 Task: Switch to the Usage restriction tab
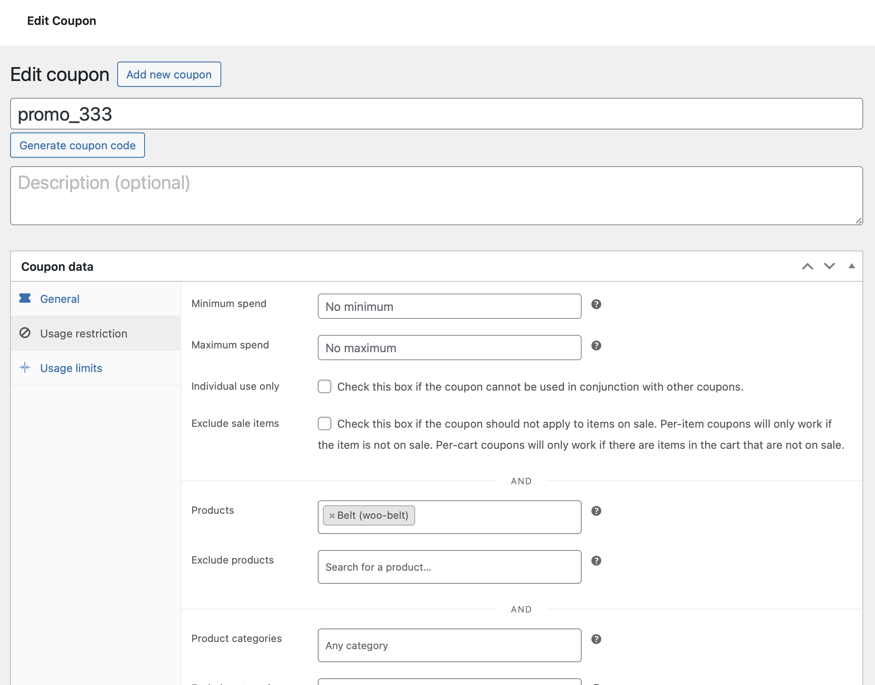pos(83,333)
